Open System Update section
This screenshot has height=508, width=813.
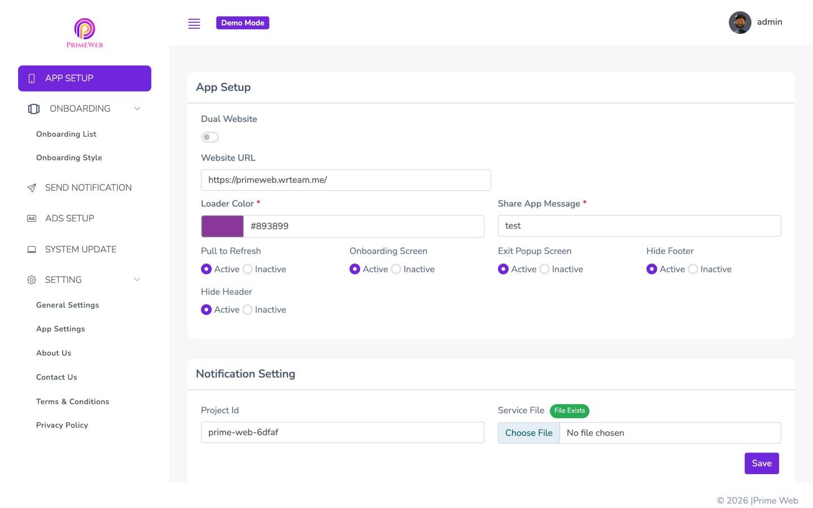(85, 249)
